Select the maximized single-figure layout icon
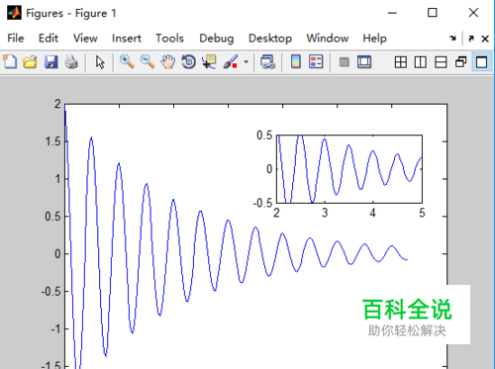Viewport: 495px width, 369px height. coord(481,62)
